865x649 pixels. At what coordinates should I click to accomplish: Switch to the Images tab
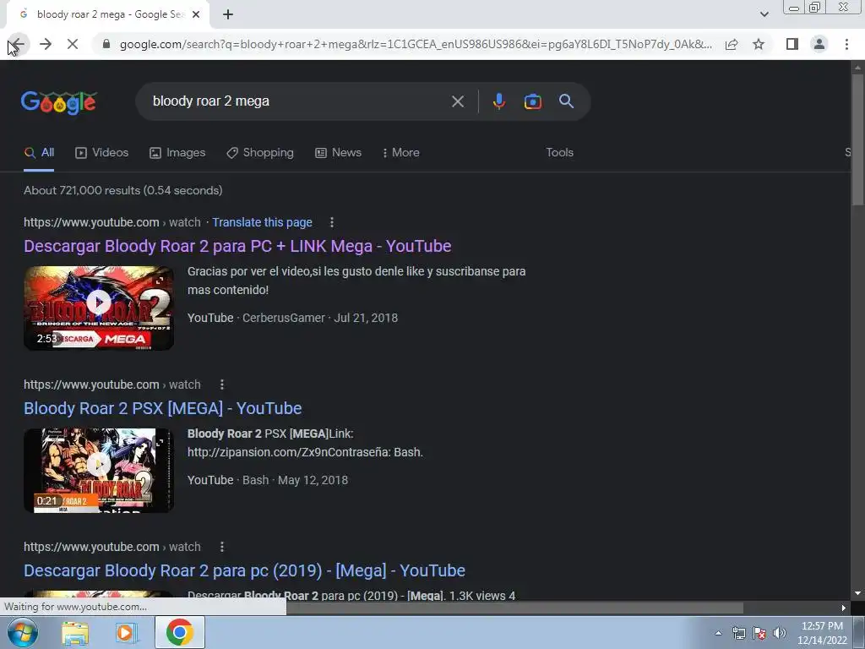click(177, 153)
